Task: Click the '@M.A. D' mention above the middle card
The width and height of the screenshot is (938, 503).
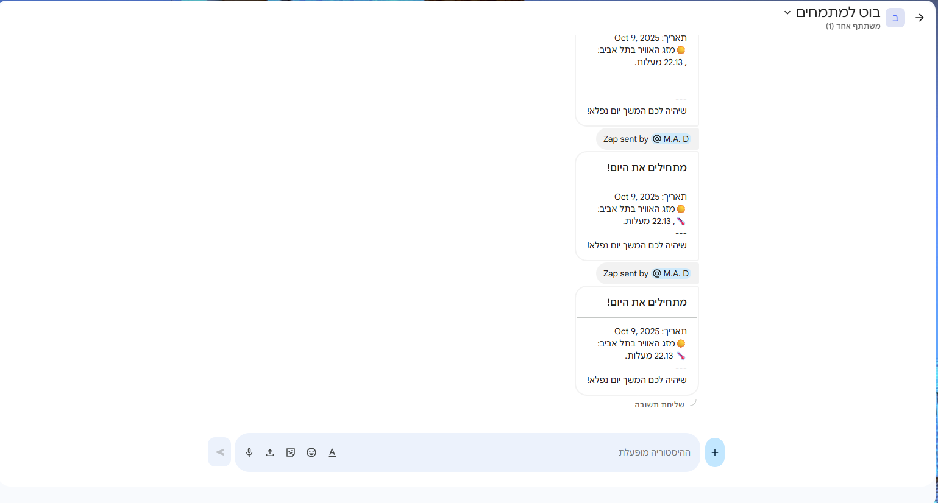Action: tap(671, 139)
